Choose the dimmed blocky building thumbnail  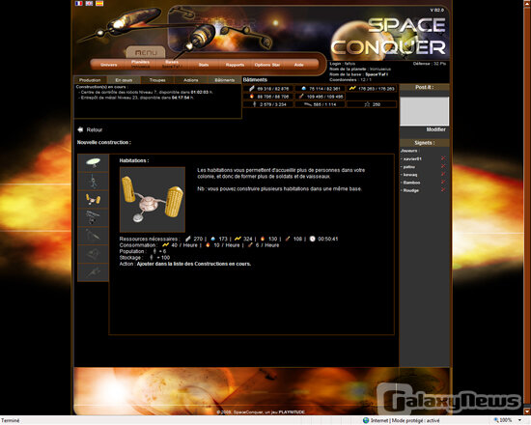tap(93, 254)
